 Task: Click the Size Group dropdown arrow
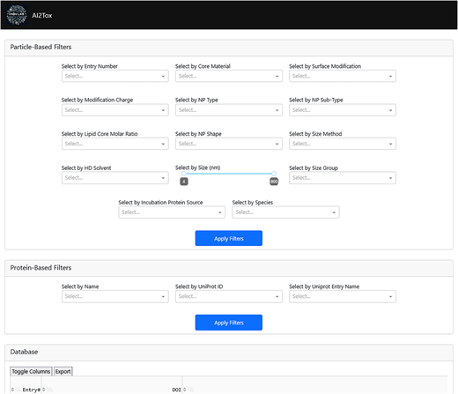pos(390,178)
